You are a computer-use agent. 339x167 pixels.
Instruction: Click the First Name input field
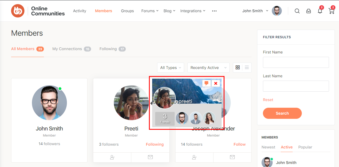296,62
